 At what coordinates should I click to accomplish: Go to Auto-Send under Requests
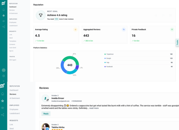pyautogui.click(x=13, y=48)
